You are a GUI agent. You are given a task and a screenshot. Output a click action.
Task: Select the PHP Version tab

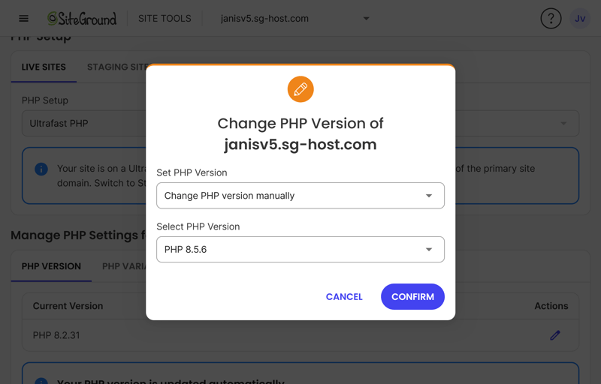tap(51, 266)
